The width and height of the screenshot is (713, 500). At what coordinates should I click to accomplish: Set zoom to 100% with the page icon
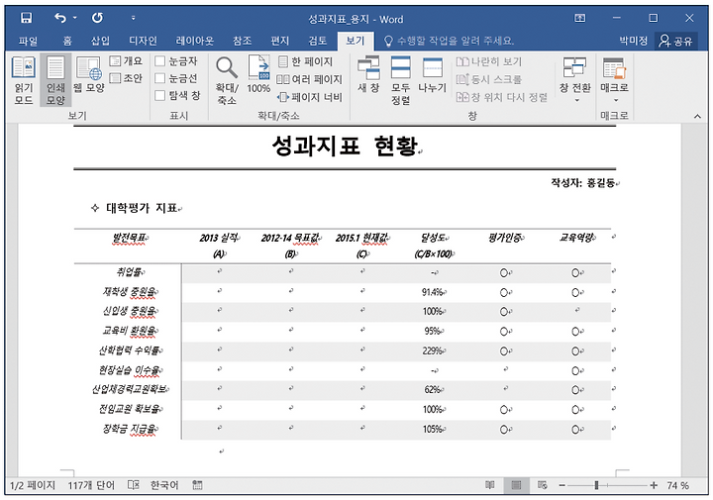[x=258, y=74]
